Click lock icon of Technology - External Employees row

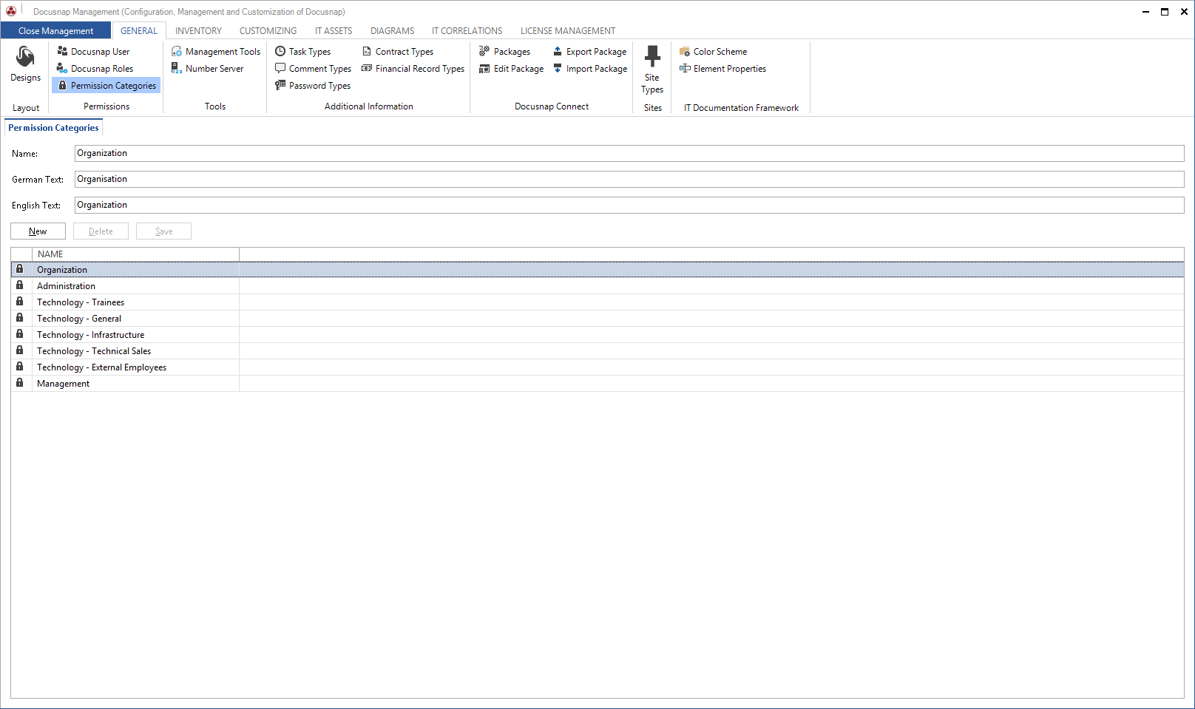(x=20, y=367)
